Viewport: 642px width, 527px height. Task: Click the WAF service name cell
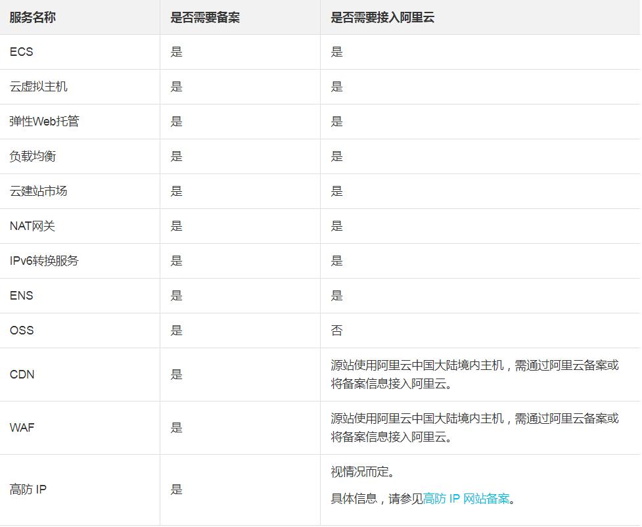[x=22, y=427]
